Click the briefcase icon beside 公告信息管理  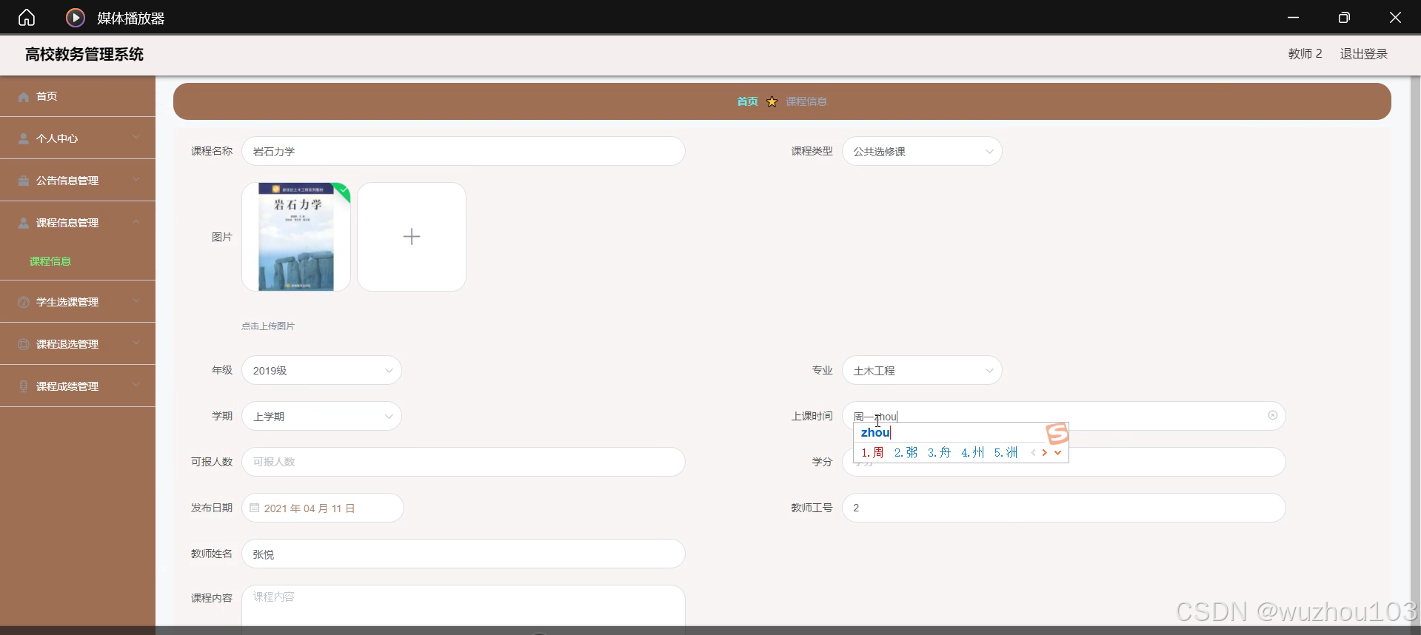click(x=24, y=181)
